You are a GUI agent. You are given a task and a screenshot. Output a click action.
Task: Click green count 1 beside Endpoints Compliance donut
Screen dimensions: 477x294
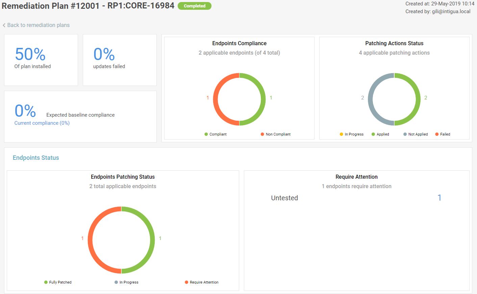[x=271, y=98]
